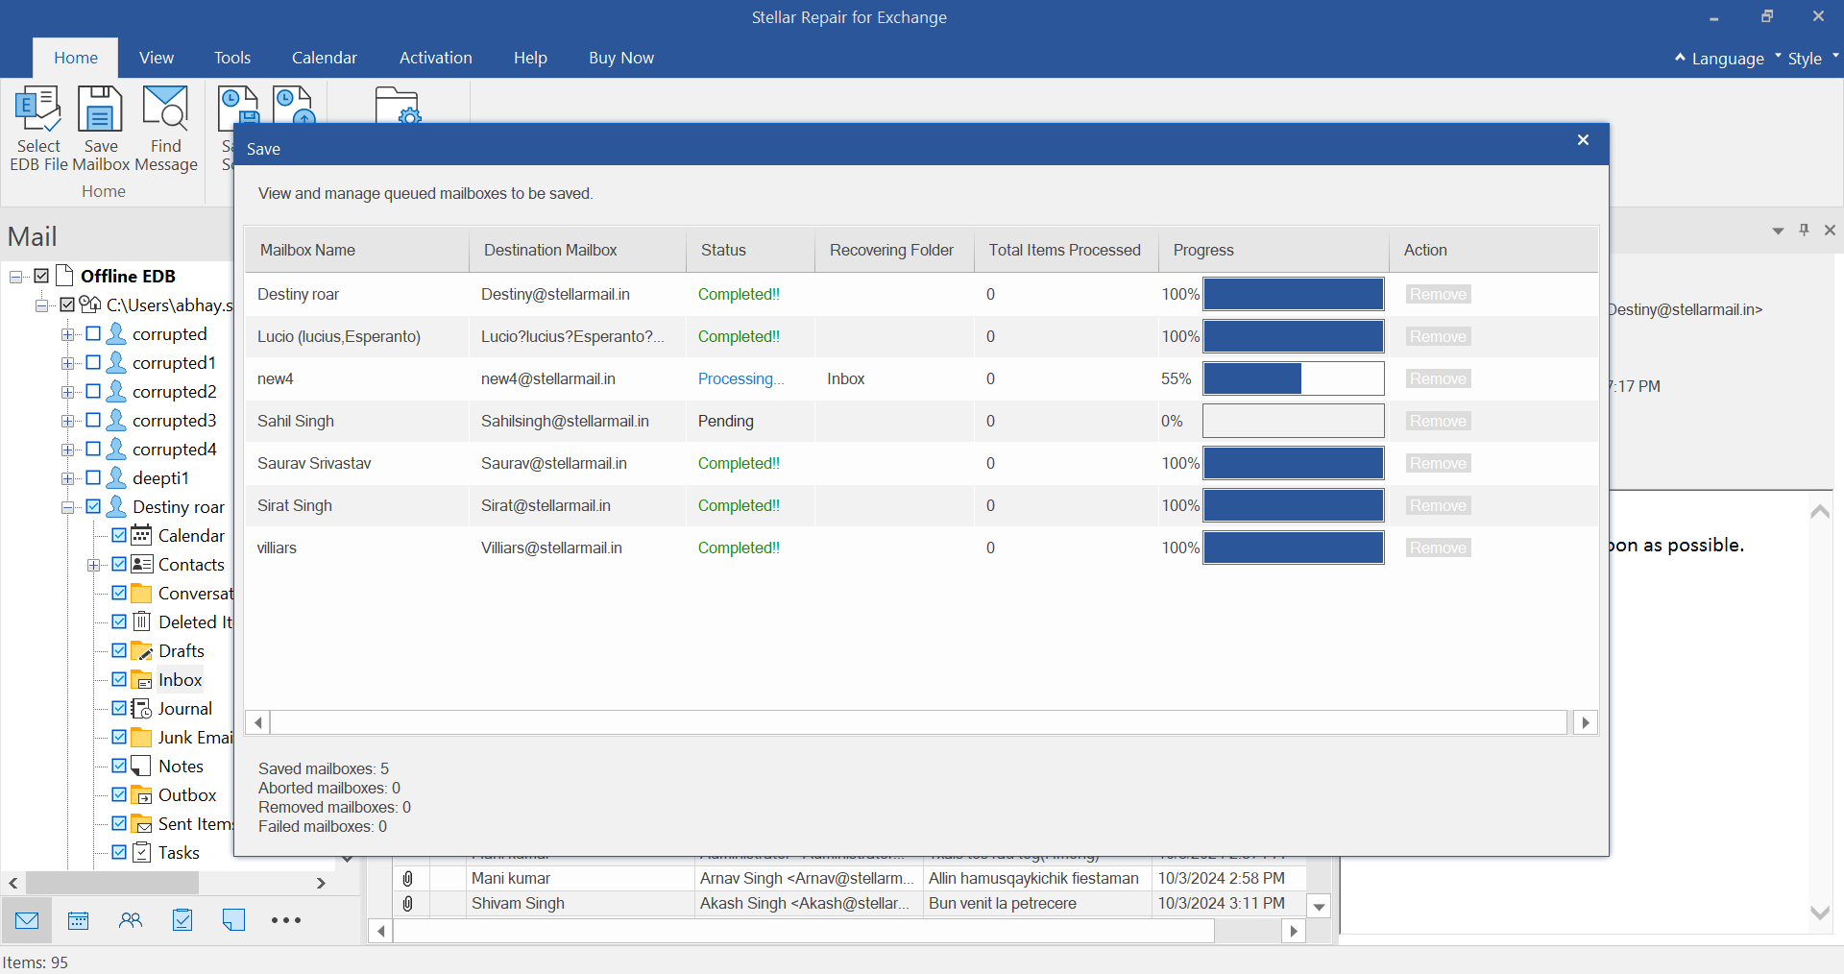The image size is (1844, 974).
Task: Click the new4 mailbox progress bar
Action: coord(1293,378)
